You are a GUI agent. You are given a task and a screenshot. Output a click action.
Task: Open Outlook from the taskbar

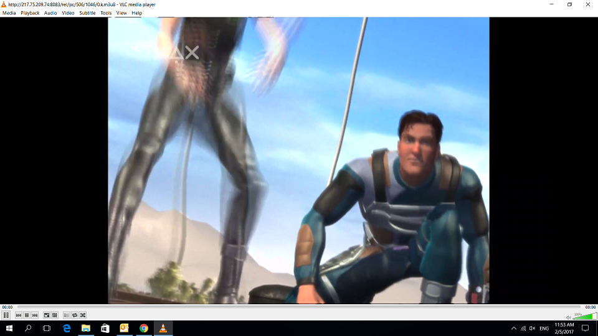coord(125,328)
